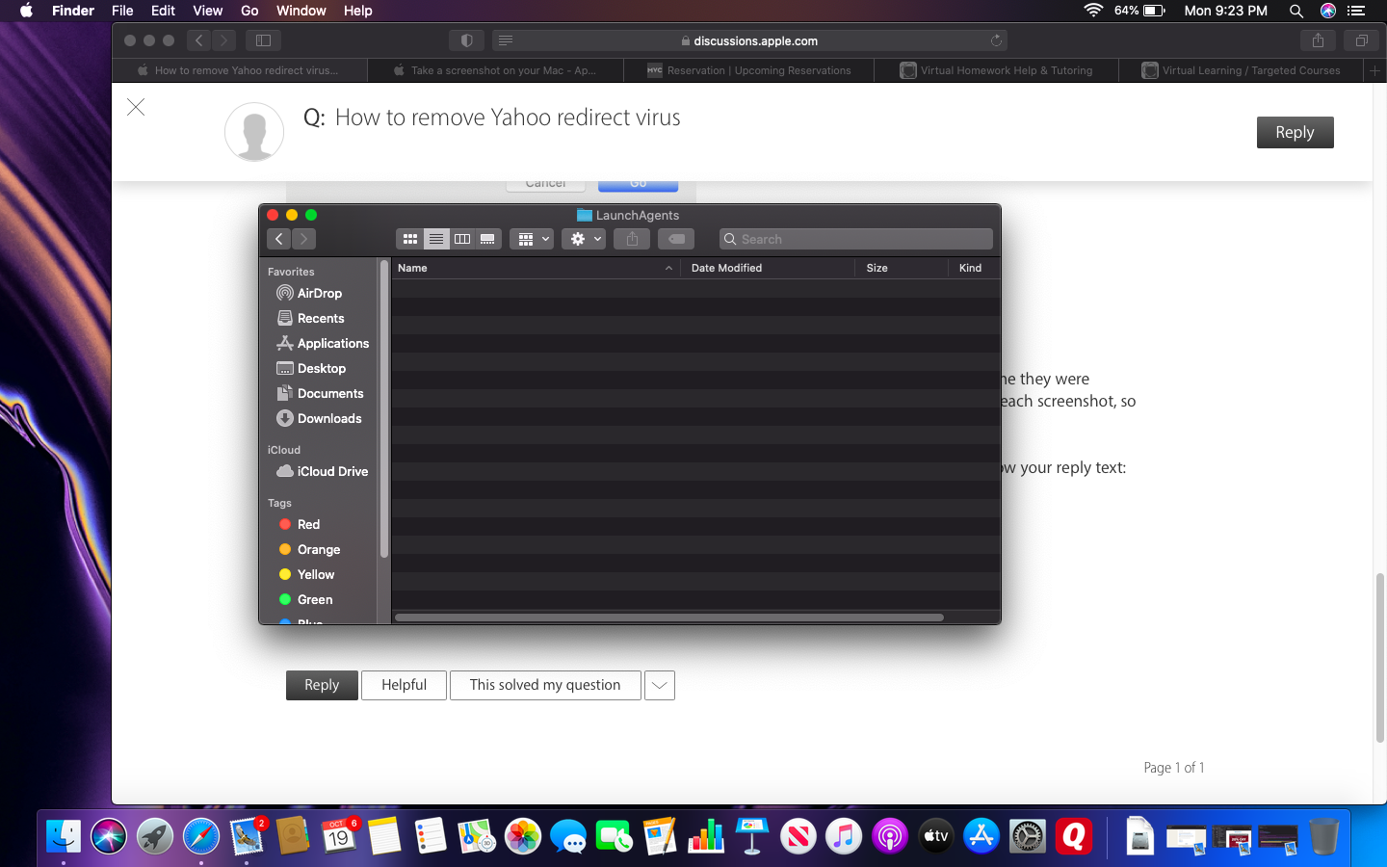Select the Orange tag in Finder sidebar
Viewport: 1387px width, 867px height.
pyautogui.click(x=309, y=549)
